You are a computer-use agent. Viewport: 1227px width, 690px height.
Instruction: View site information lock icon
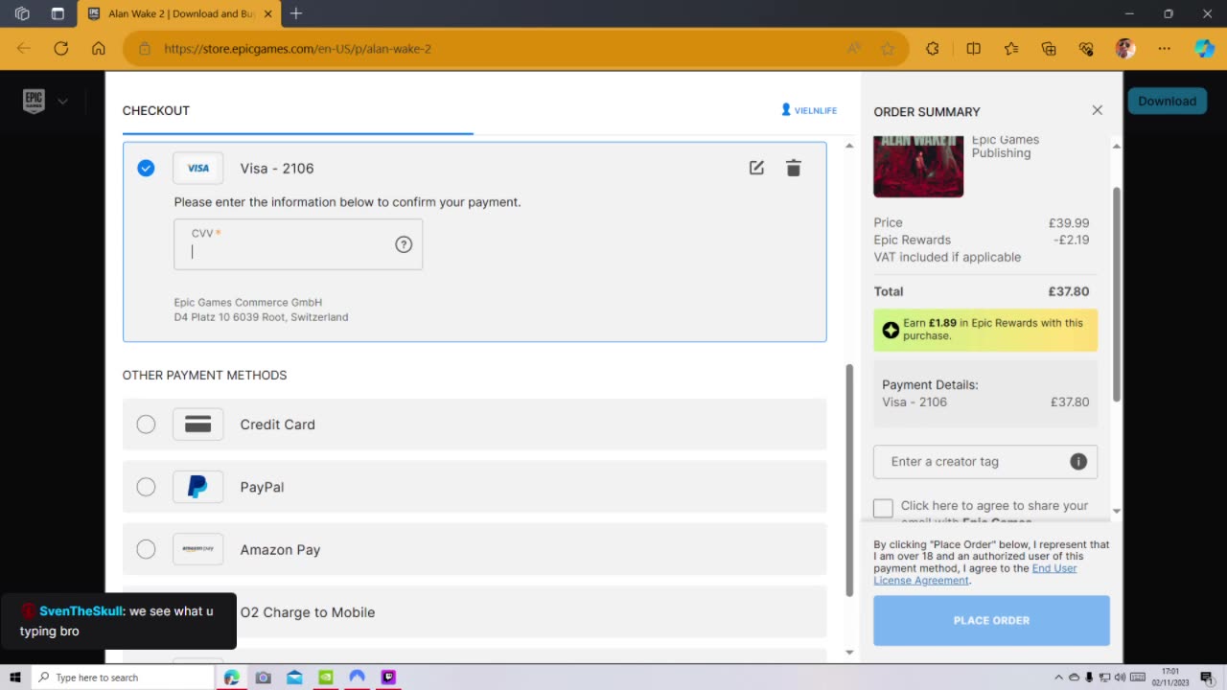coord(145,48)
